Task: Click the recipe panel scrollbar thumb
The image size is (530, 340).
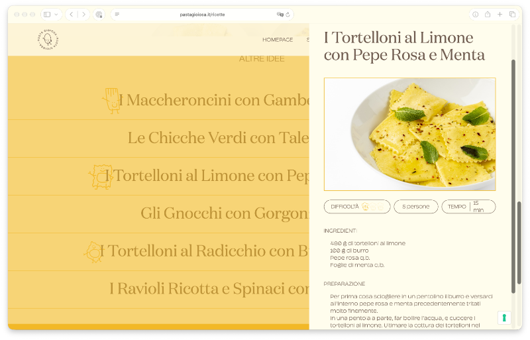Action: (x=513, y=176)
